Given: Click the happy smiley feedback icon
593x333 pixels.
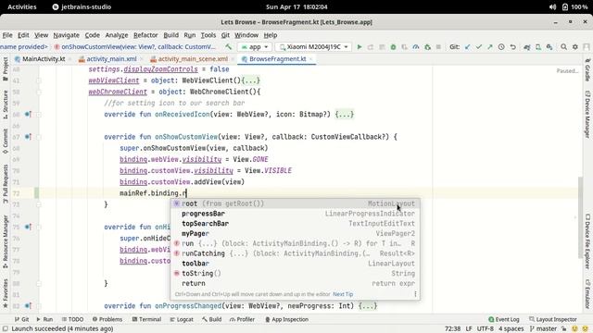Looking at the screenshot, I should pyautogui.click(x=574, y=329).
